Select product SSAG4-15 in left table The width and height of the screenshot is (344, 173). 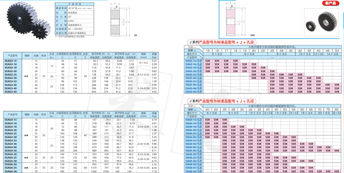coord(11,120)
